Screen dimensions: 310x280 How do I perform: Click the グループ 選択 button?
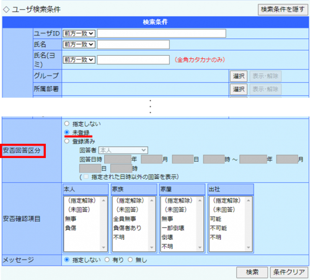click(239, 76)
